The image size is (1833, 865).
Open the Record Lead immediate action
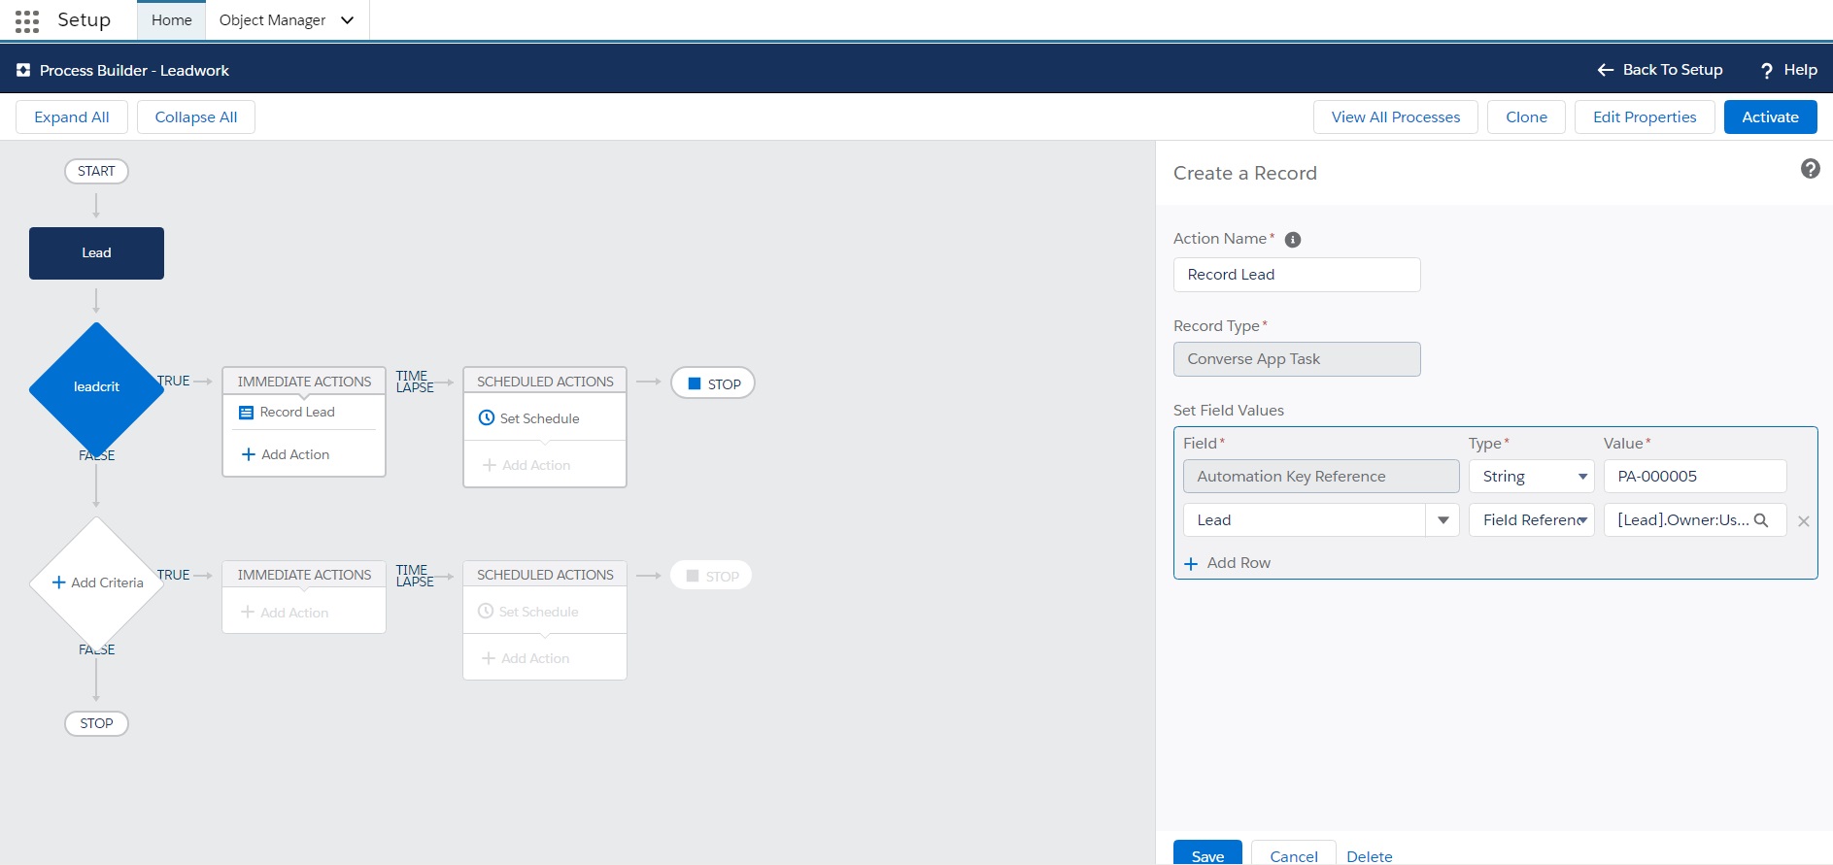297,413
